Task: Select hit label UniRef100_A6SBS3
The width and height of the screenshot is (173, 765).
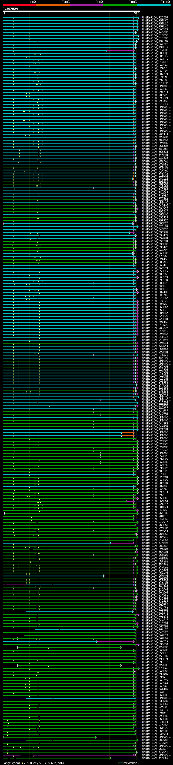Action: [x=155, y=349]
